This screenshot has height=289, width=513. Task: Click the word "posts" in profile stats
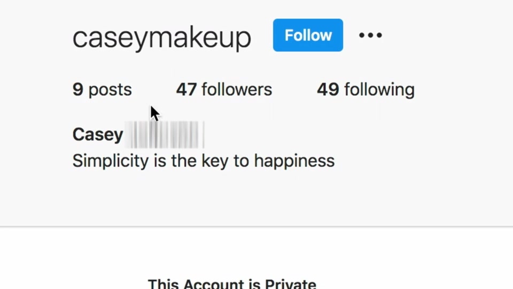coord(110,89)
